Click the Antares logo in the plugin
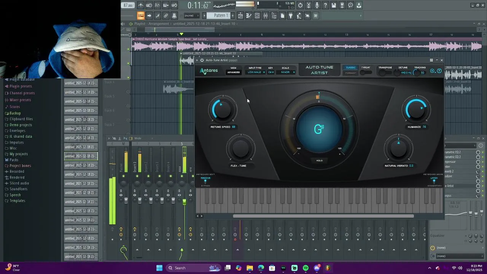 click(x=209, y=71)
